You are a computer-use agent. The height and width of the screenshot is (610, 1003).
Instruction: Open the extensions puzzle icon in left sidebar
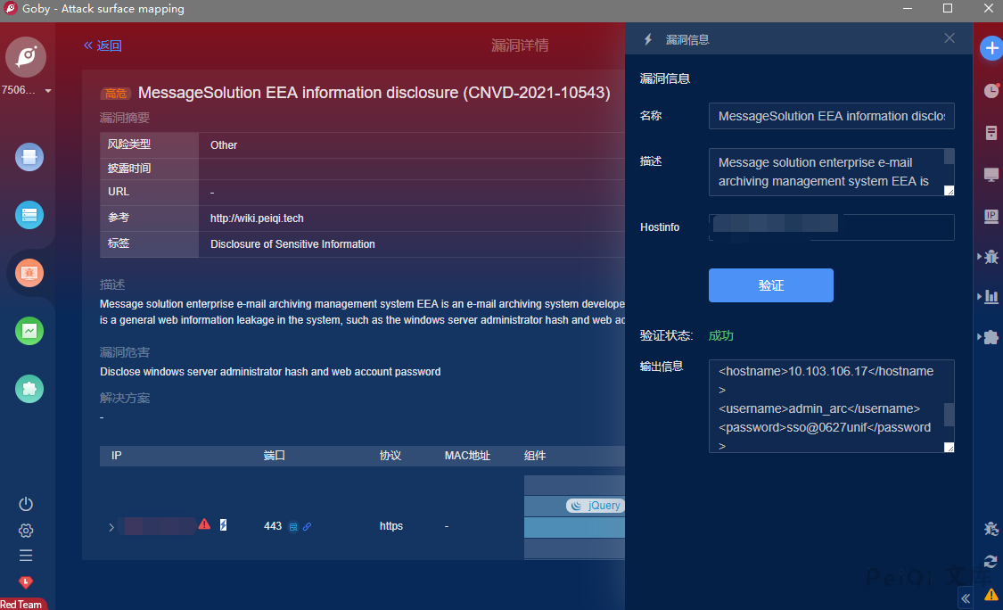pyautogui.click(x=29, y=389)
